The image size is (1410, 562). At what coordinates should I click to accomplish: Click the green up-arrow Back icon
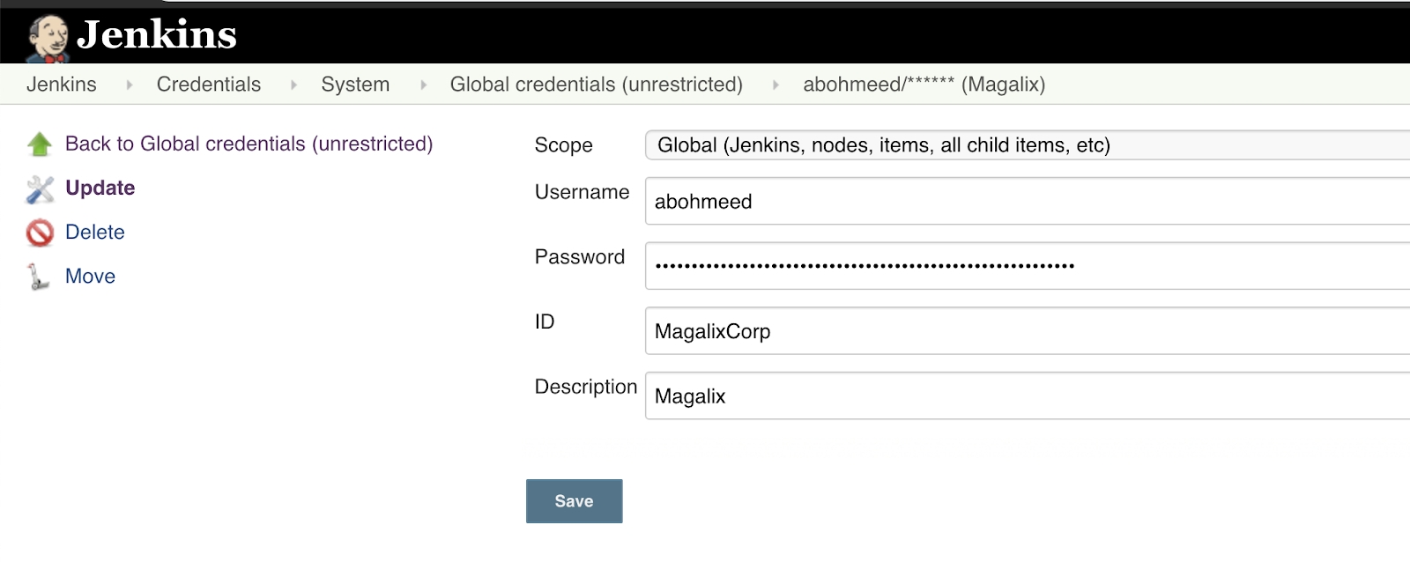[x=40, y=144]
